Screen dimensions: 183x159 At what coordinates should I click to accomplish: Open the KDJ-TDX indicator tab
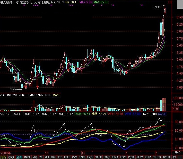[50, 157]
